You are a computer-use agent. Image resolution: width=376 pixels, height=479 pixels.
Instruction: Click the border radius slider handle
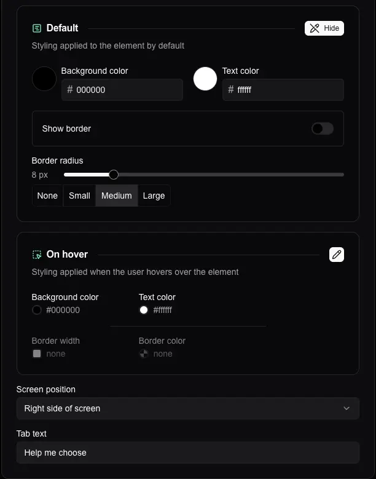pyautogui.click(x=114, y=175)
